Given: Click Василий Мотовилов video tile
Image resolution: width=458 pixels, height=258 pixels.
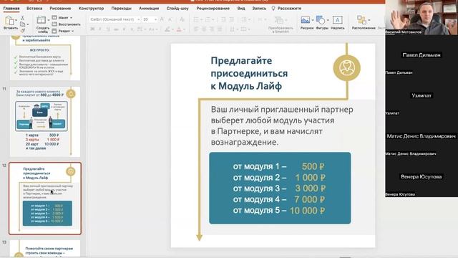Looking at the screenshot, I should 422,17.
